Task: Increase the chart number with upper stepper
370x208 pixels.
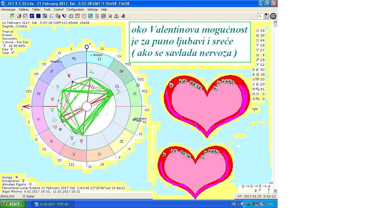Action: tap(266, 15)
